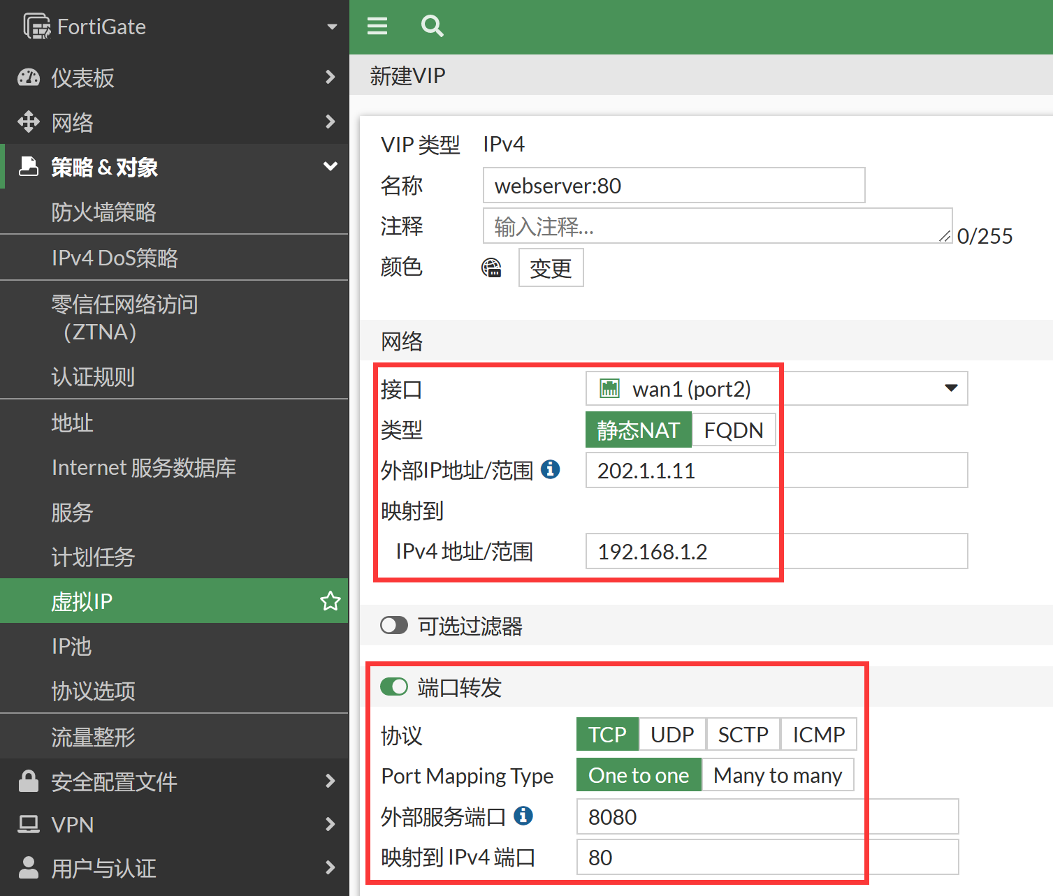The height and width of the screenshot is (896, 1053).
Task: Favorite 虚拟IP with the star icon
Action: click(330, 601)
